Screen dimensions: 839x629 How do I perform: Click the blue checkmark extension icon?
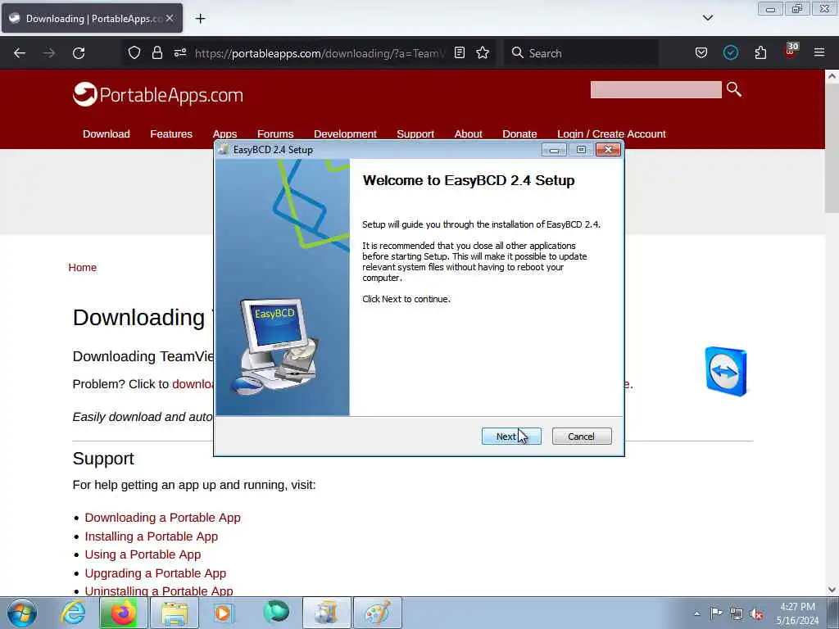pyautogui.click(x=730, y=53)
